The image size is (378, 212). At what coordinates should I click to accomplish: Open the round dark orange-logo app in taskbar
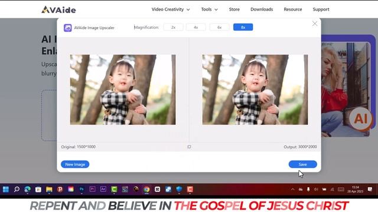point(136,190)
